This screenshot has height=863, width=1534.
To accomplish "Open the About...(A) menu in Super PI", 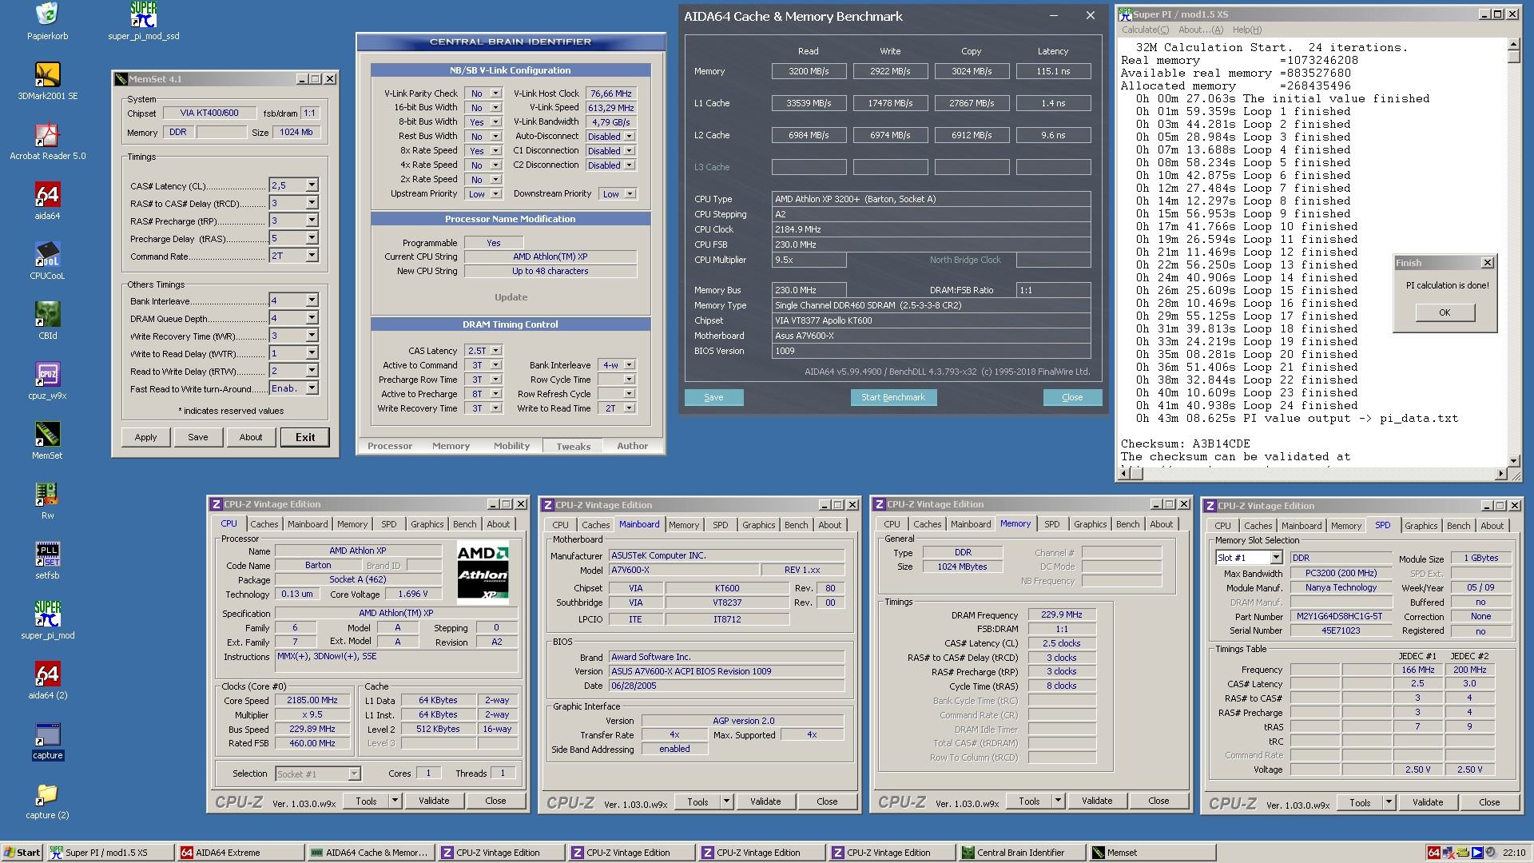I will point(1201,30).
